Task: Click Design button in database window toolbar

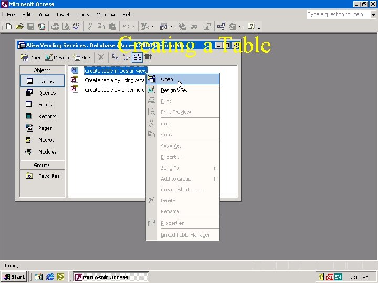Action: [57, 58]
